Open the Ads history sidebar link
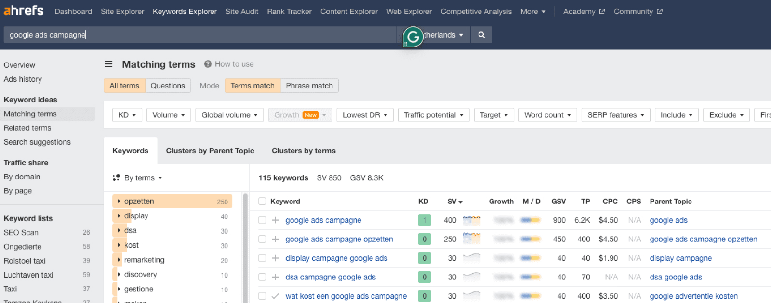Viewport: 771px width, 303px height. (x=23, y=79)
